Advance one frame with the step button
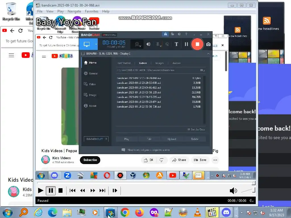 [x=115, y=190]
